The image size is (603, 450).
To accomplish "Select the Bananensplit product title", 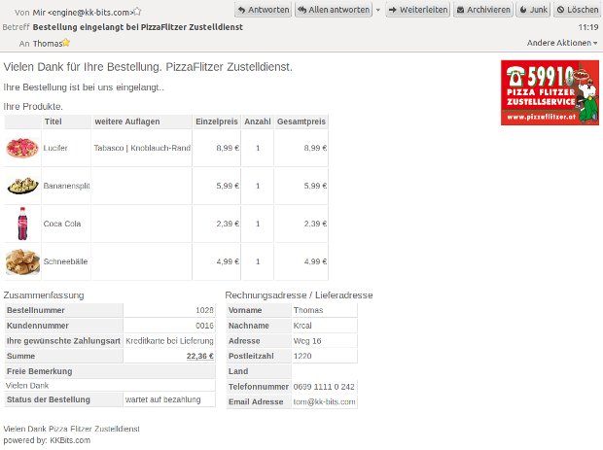I will point(66,186).
